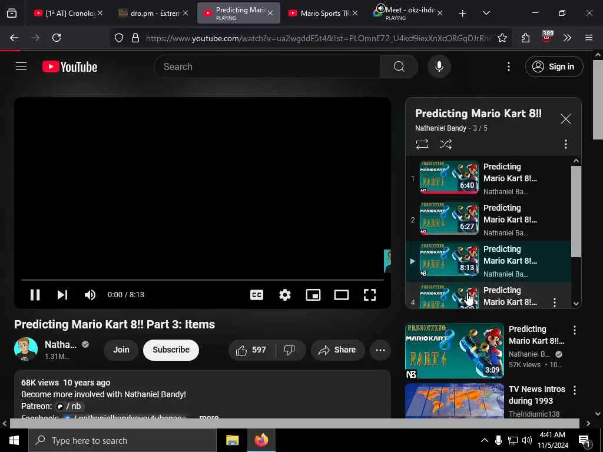Dislike this video
This screenshot has height=452, width=603.
point(289,350)
